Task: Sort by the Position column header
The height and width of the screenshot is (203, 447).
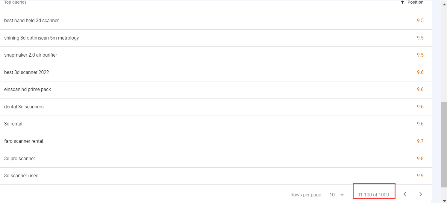Action: point(412,2)
